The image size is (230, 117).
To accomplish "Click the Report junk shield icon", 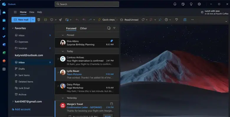I will (52, 20).
